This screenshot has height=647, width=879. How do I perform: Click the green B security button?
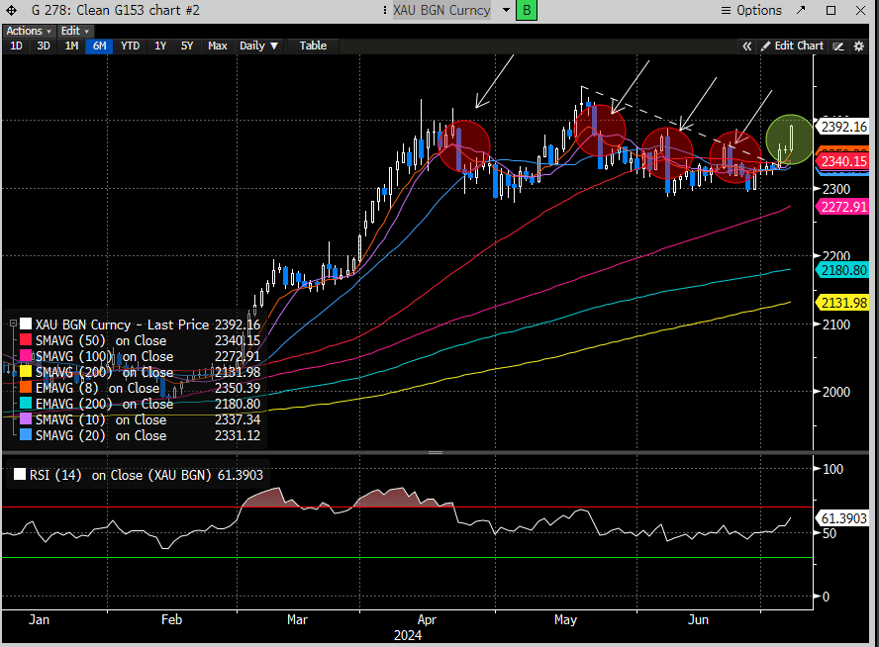[527, 10]
